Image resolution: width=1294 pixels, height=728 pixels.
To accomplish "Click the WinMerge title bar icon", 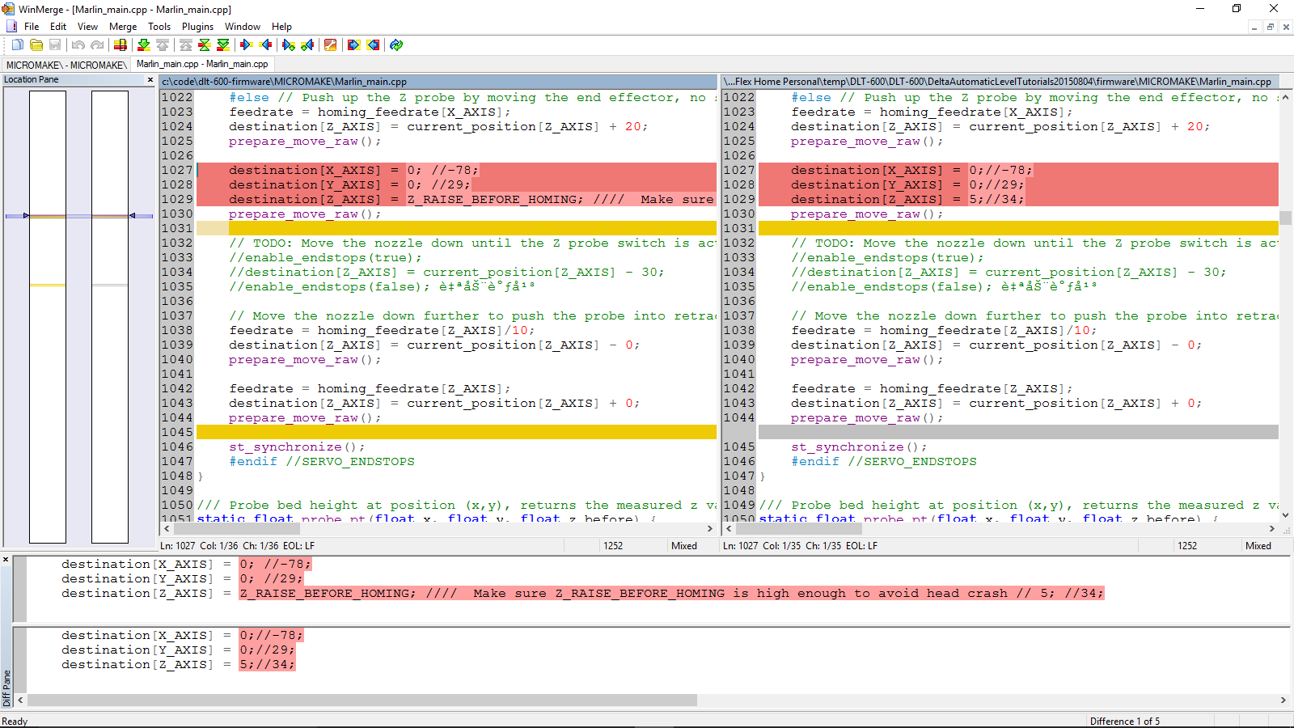I will (8, 9).
